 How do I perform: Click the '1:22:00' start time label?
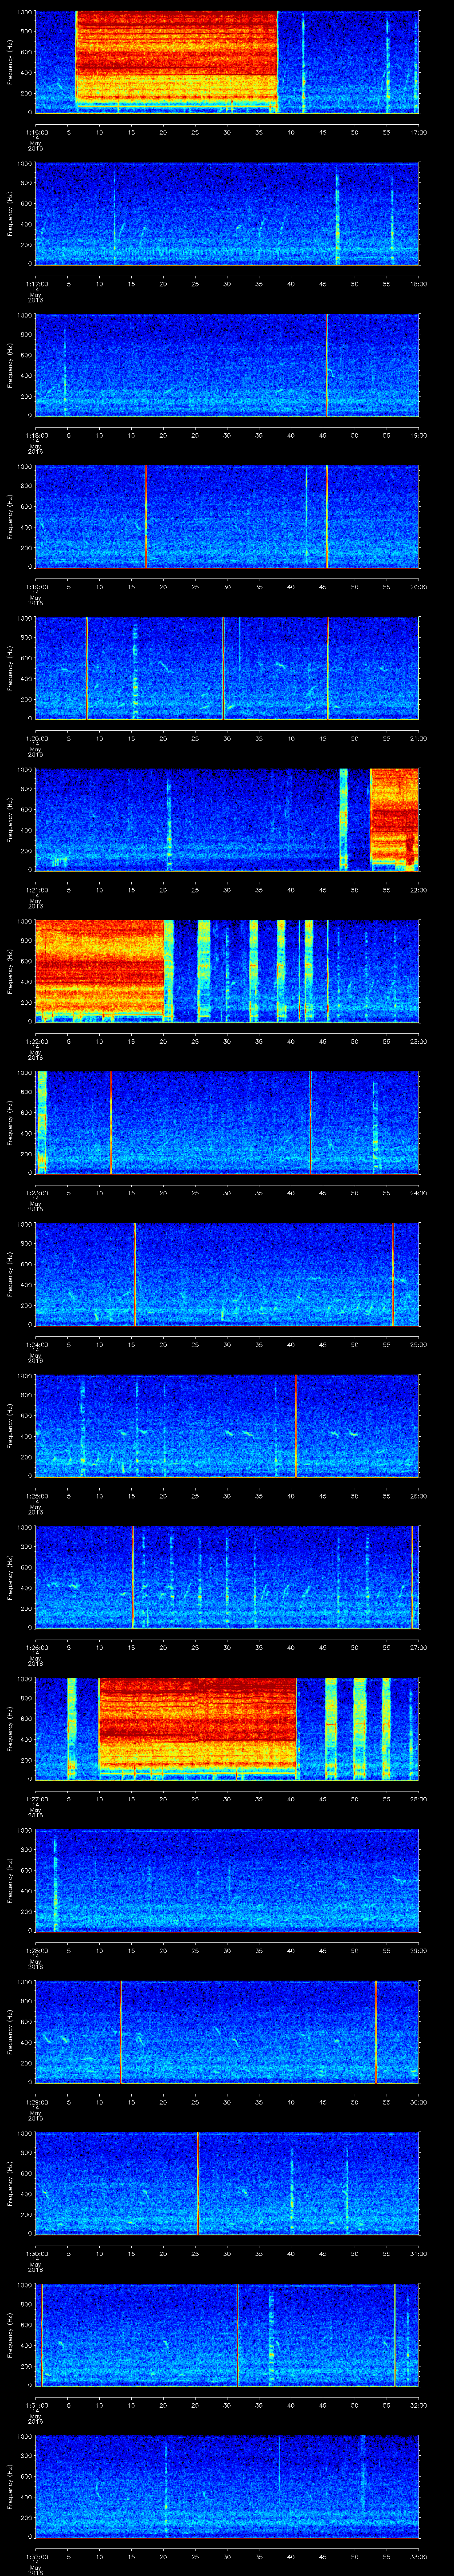click(36, 1041)
